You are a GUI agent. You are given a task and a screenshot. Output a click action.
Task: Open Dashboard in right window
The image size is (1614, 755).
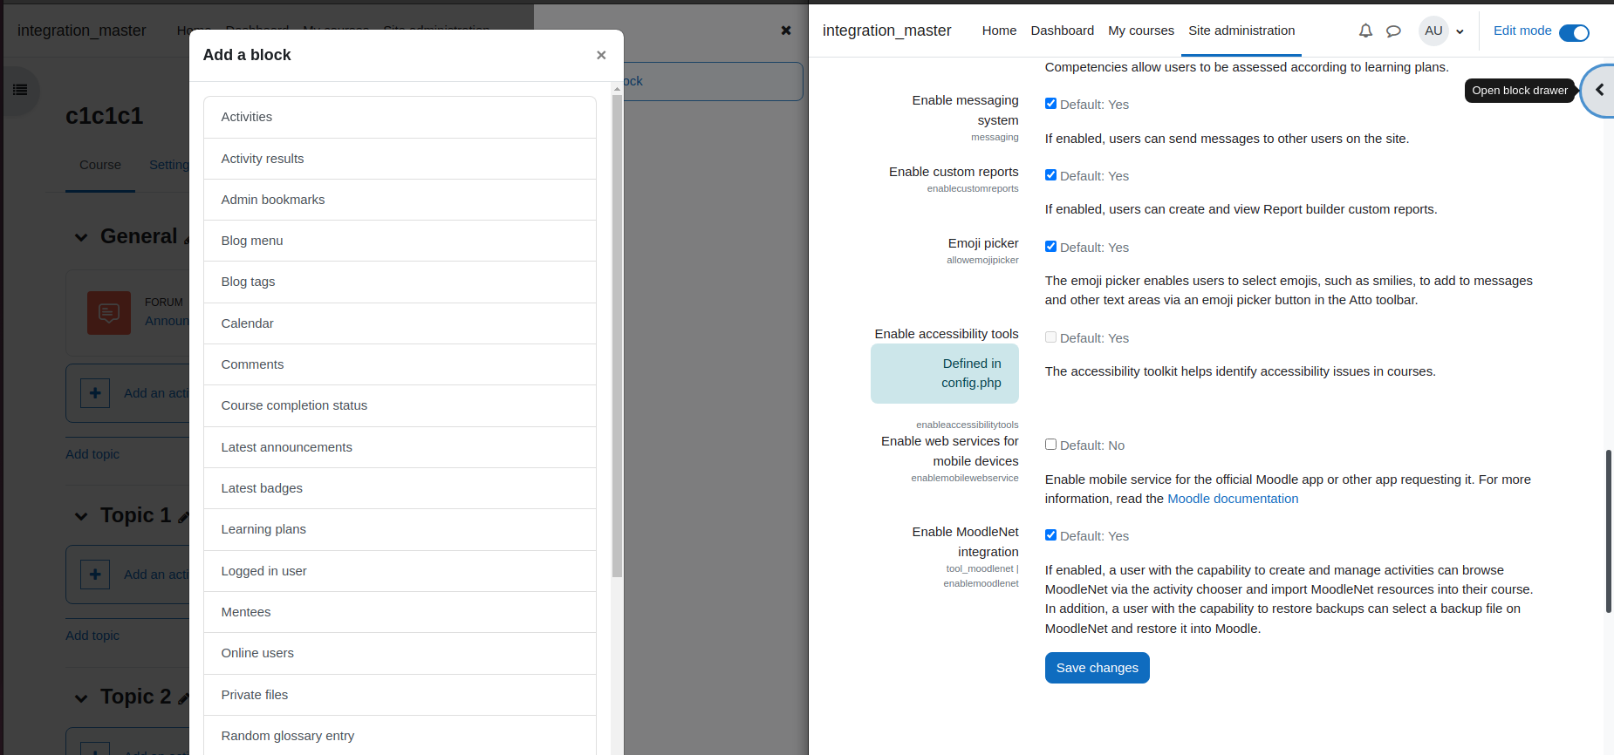click(1062, 31)
